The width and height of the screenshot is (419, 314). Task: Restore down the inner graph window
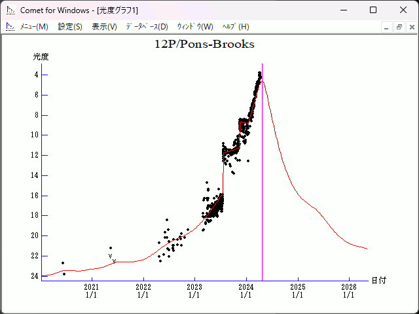pyautogui.click(x=399, y=27)
